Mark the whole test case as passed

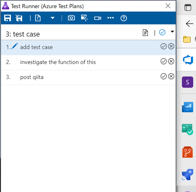click(162, 32)
